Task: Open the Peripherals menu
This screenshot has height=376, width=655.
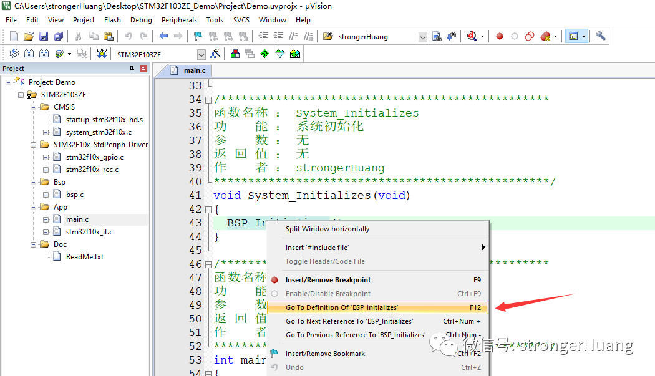Action: click(179, 20)
